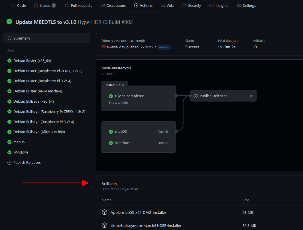303x230 pixels.
Task: Select Summary in the sidebar
Action: click(46, 38)
